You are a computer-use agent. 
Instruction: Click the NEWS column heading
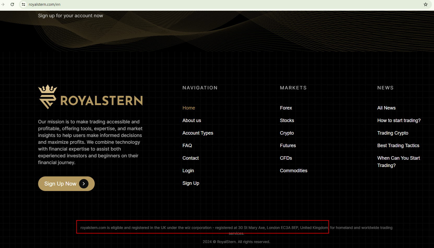385,88
